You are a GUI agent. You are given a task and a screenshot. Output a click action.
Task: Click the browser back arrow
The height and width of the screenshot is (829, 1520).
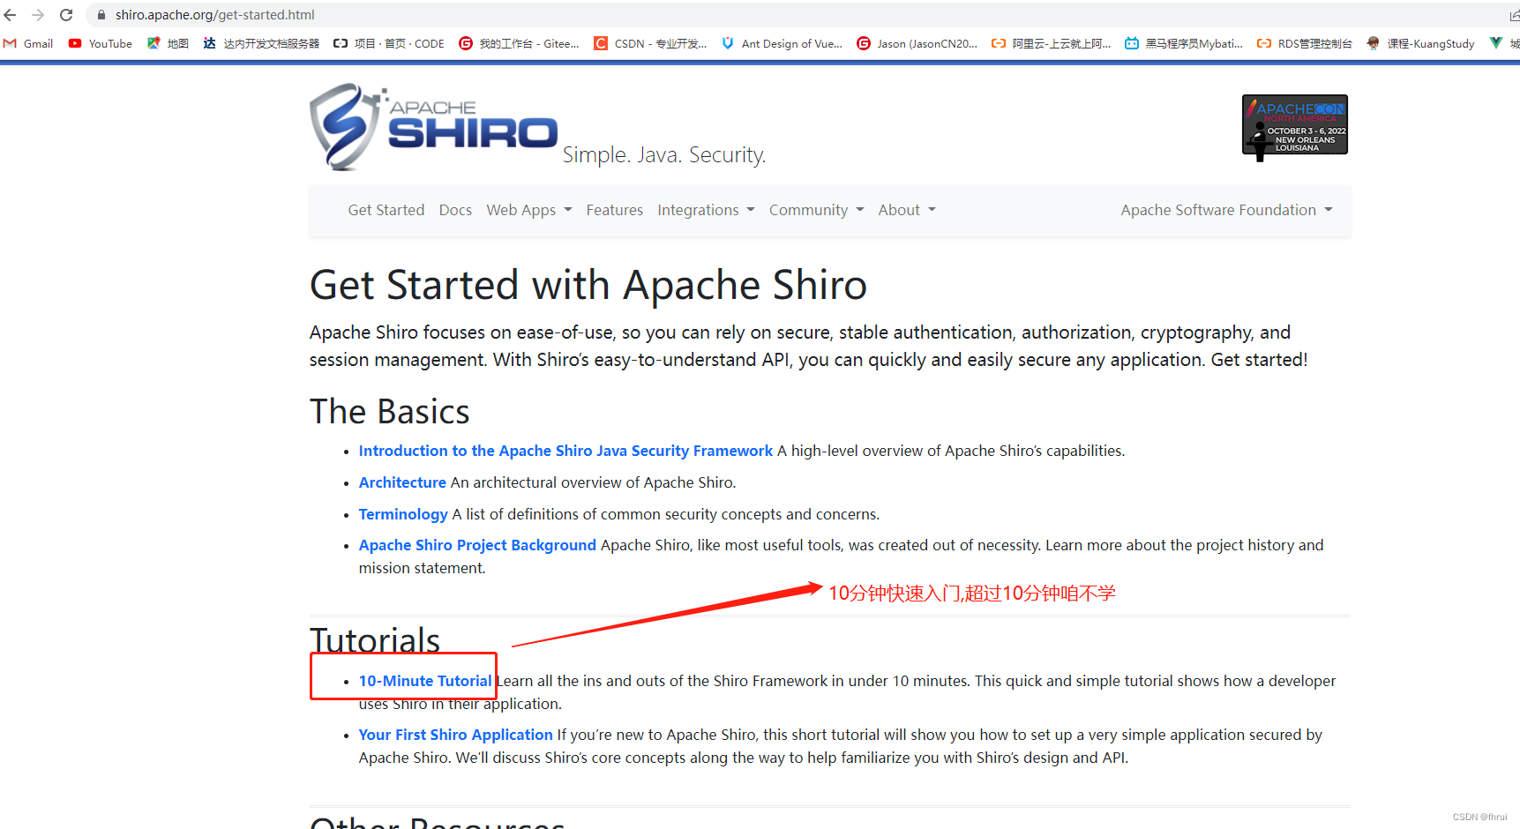(10, 14)
